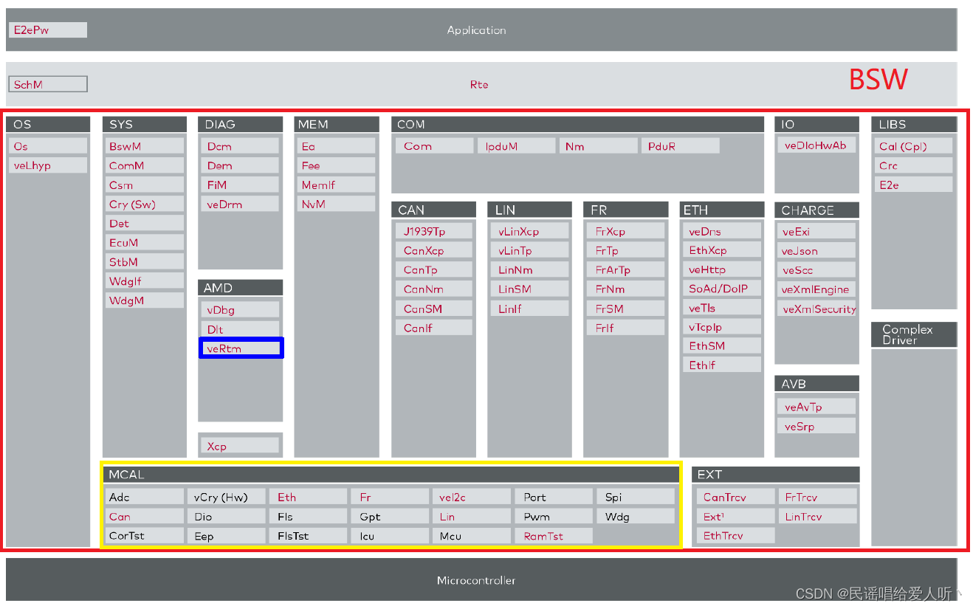Click the PduR module box
This screenshot has width=973, height=609.
(x=680, y=146)
